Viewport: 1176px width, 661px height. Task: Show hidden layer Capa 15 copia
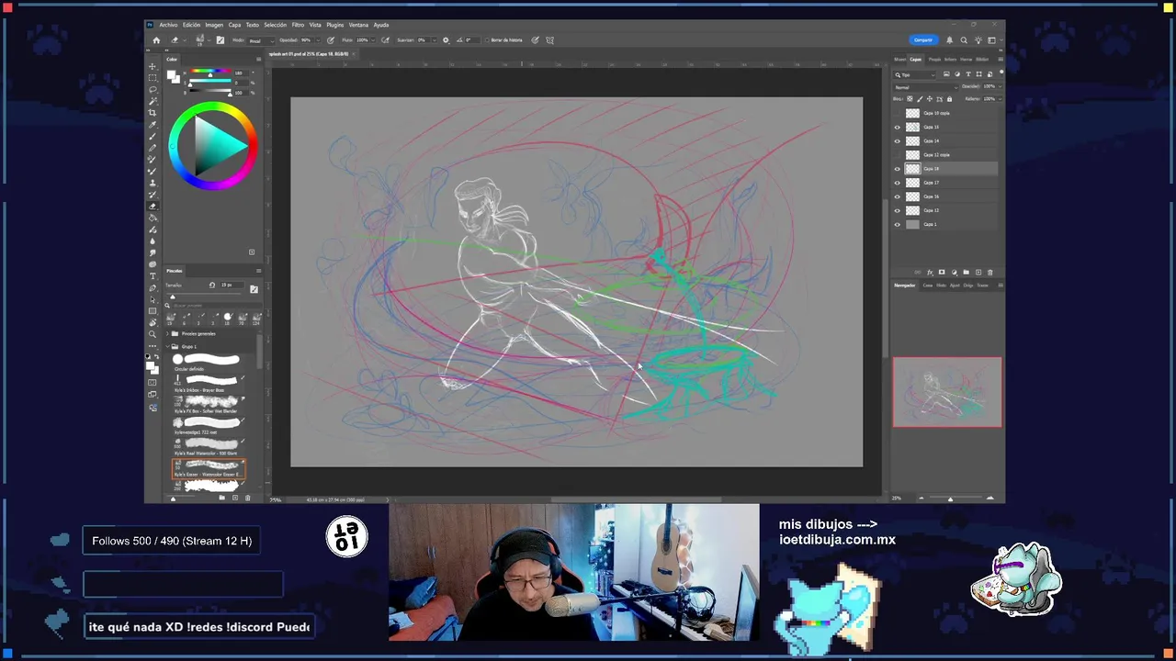[897, 113]
